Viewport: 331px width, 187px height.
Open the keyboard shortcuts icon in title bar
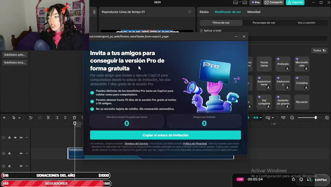pos(245,2)
